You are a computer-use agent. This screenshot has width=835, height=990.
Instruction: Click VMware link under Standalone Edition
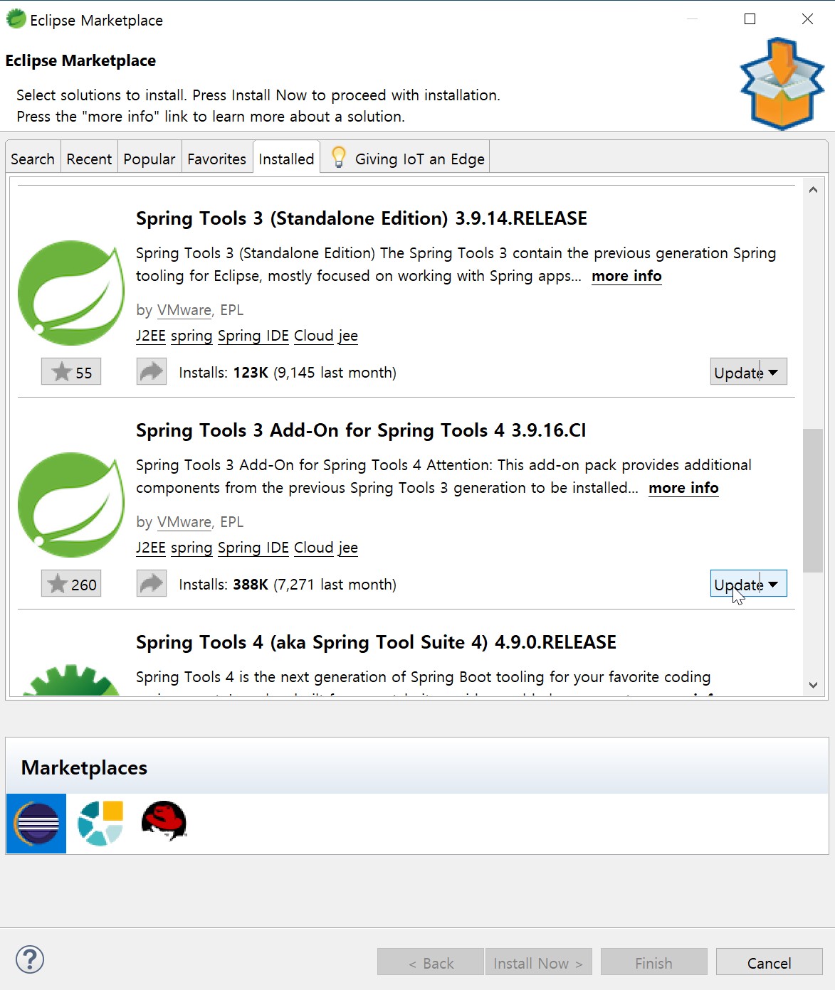point(184,310)
